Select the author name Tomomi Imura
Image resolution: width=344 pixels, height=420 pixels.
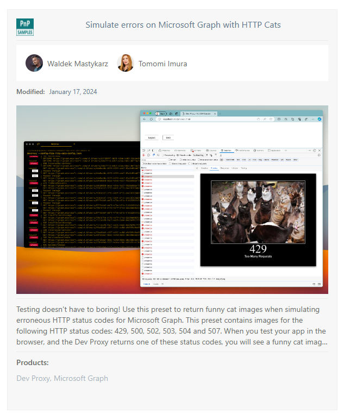(162, 64)
